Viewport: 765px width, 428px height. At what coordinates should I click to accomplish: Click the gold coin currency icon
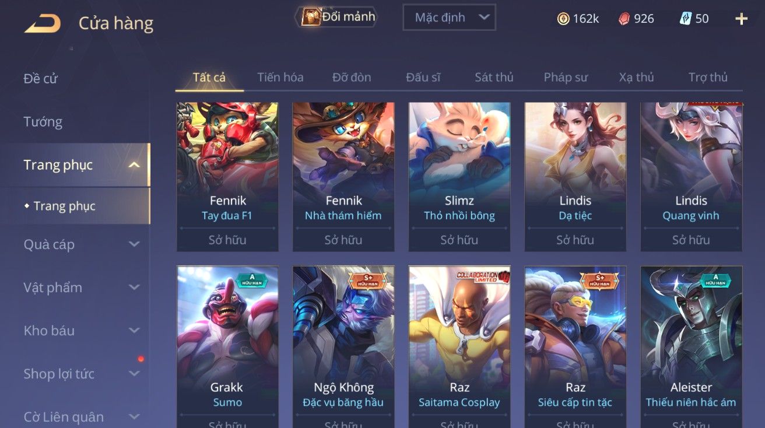tap(563, 19)
